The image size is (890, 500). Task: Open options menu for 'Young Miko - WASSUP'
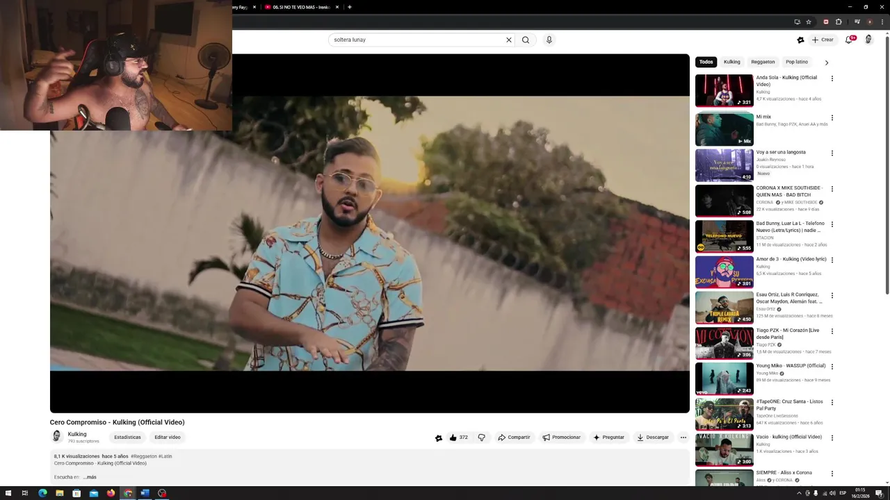click(832, 367)
